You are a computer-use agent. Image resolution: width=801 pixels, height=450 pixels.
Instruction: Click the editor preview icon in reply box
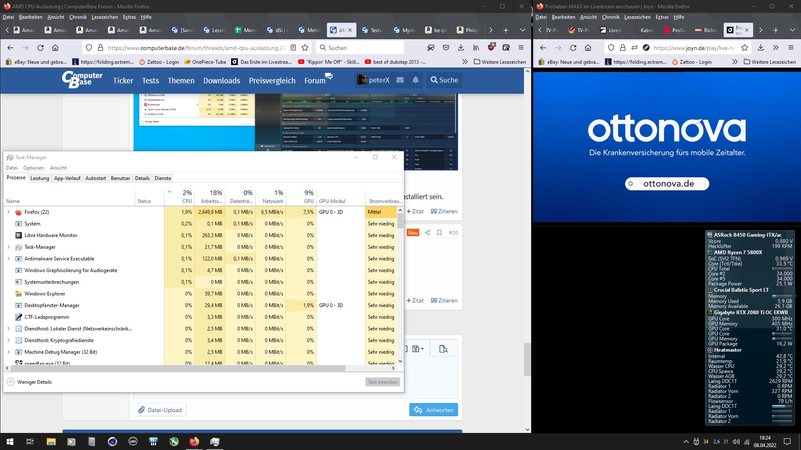tap(443, 349)
